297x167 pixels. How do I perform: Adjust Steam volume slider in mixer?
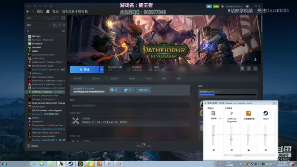pos(265,135)
